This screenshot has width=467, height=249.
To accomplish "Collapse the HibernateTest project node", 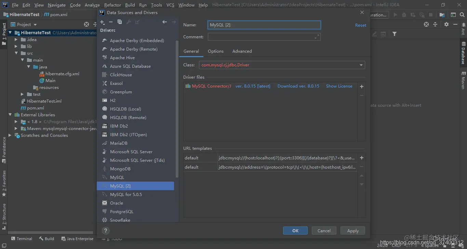I will (x=11, y=33).
